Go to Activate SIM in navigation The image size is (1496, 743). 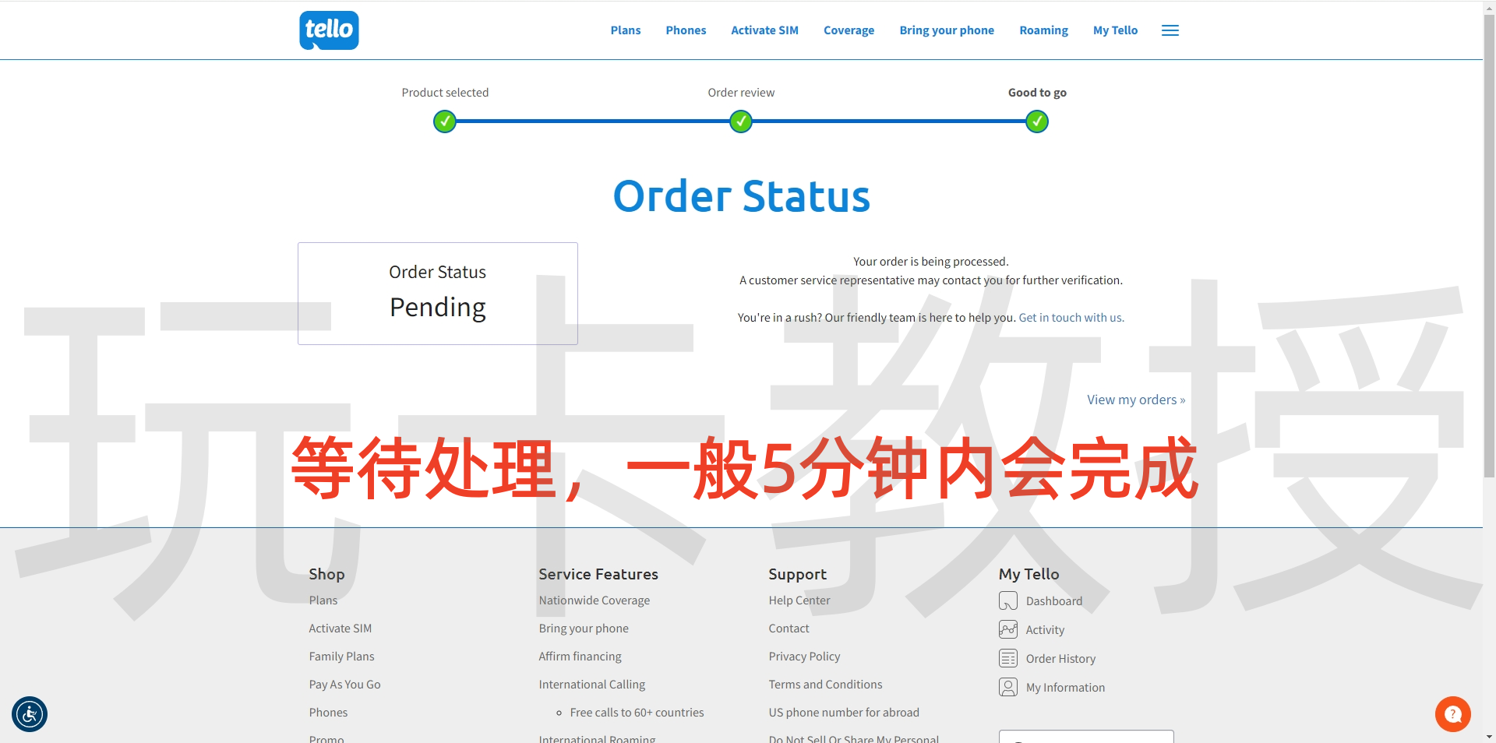764,30
